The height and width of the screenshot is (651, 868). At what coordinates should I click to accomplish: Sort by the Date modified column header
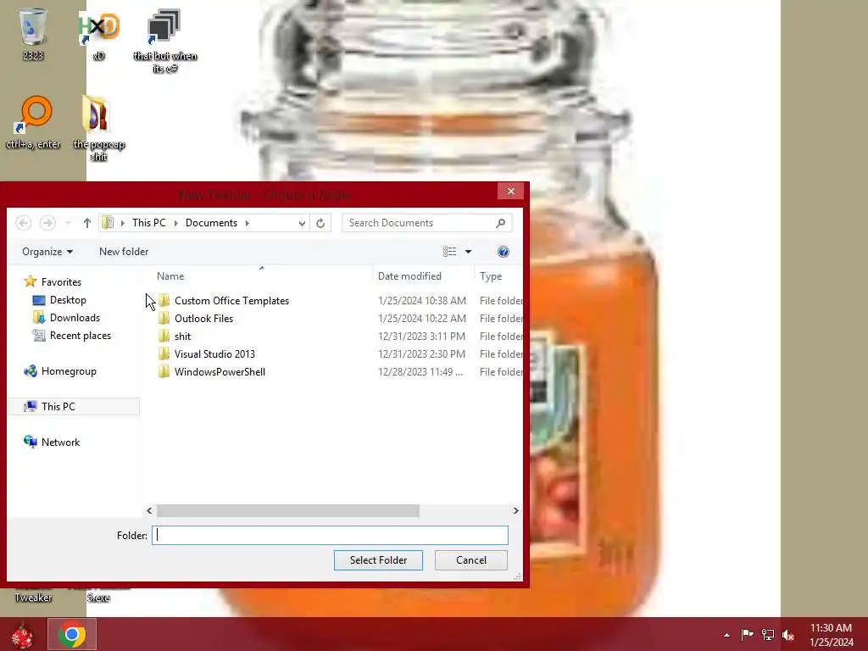pyautogui.click(x=409, y=276)
